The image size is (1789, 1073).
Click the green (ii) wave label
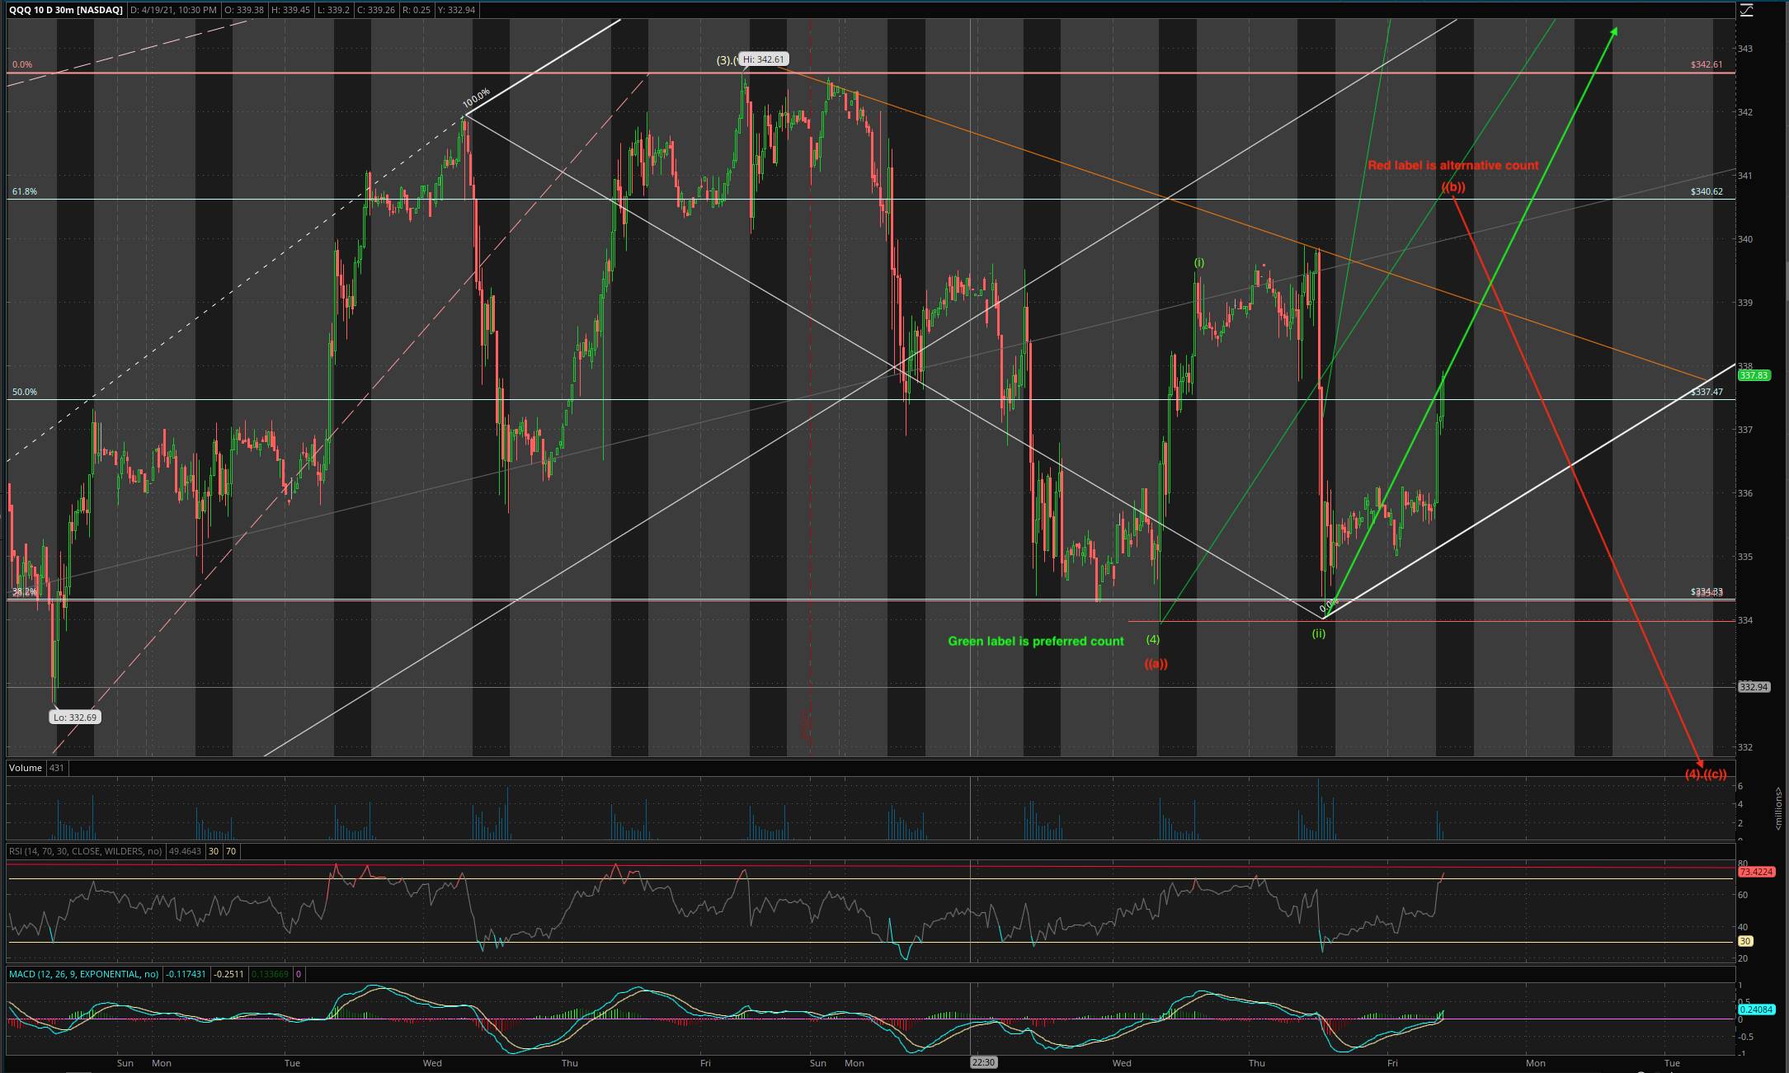1319,633
